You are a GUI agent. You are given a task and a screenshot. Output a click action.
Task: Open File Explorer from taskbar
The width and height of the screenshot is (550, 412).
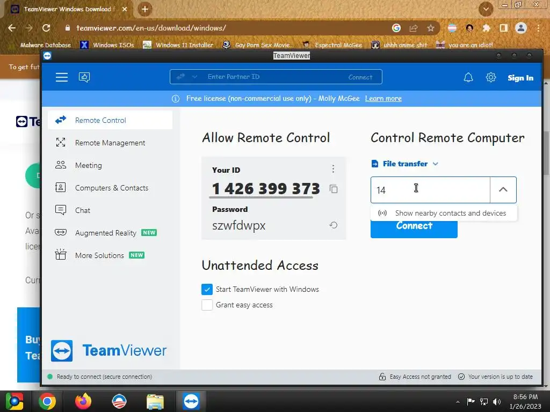[x=155, y=401]
